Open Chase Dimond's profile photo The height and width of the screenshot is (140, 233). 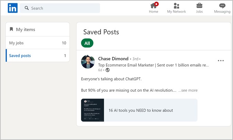[x=88, y=62]
